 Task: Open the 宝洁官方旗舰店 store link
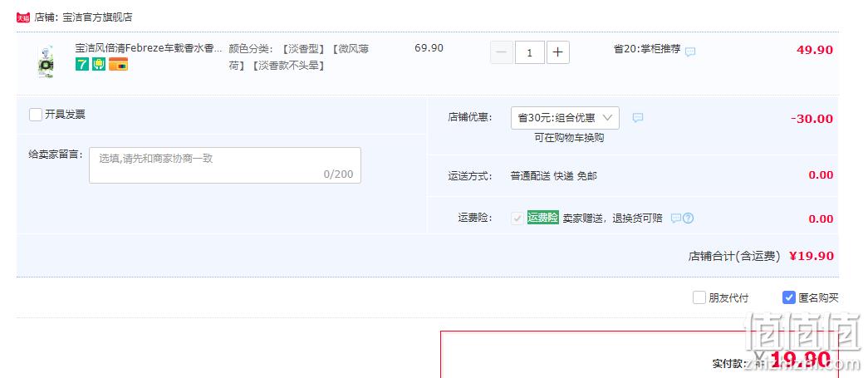[97, 17]
